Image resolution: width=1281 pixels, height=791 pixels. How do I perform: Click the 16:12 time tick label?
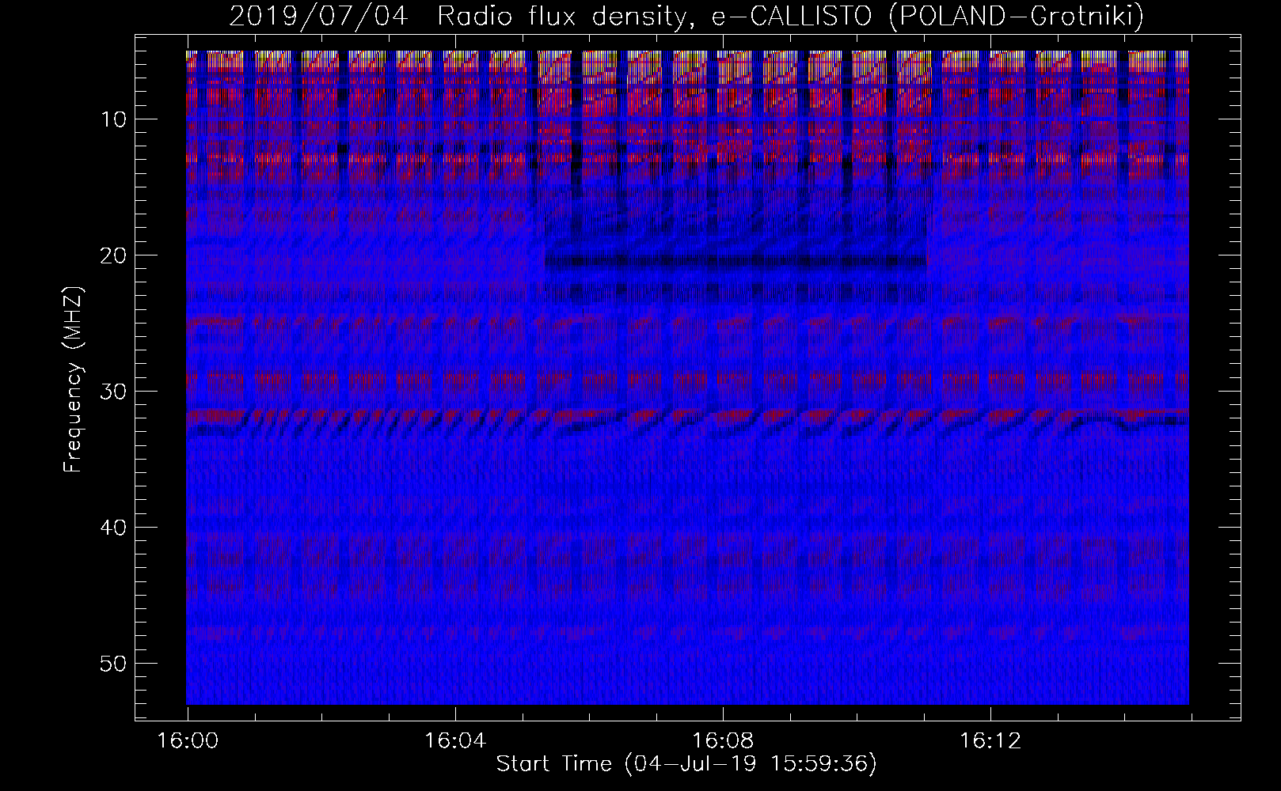(x=990, y=741)
